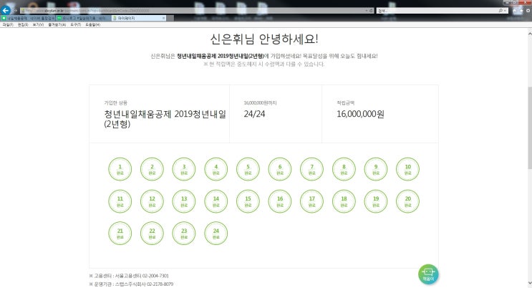
Task: Click installment circle 22
Action: click(x=152, y=234)
